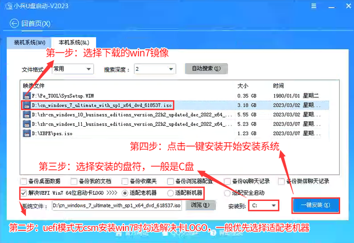The image size is (354, 243).
Task: Switch to 装机系统(&N) tab
Action: click(29, 43)
